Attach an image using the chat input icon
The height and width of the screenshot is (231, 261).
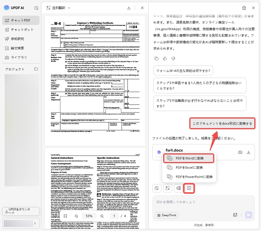pyautogui.click(x=235, y=215)
